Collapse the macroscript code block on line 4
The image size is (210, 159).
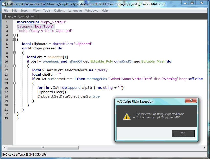pyautogui.click(x=14, y=35)
